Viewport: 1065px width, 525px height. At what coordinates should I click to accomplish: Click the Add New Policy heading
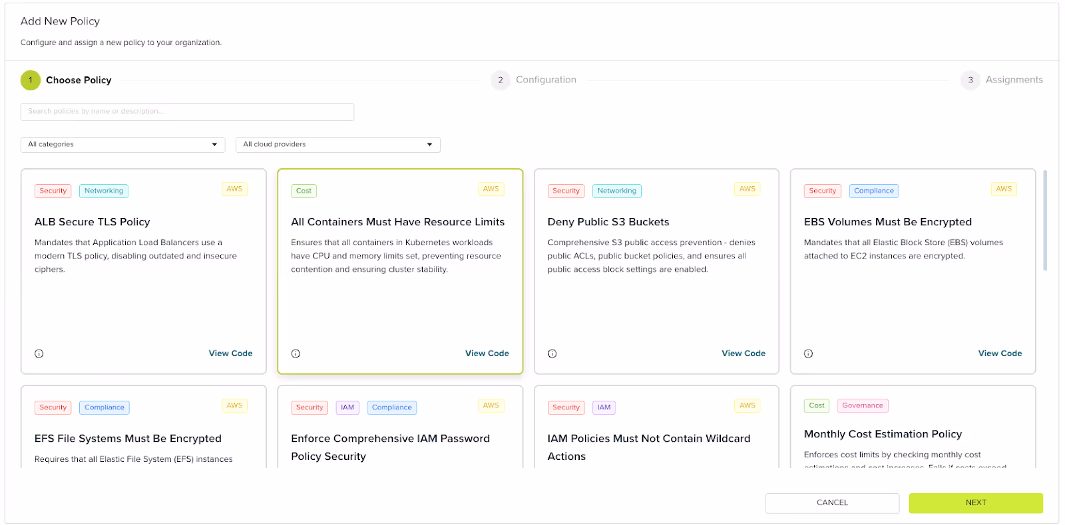(60, 21)
